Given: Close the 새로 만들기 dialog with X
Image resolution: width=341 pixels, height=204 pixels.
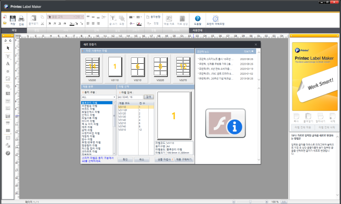Looking at the screenshot, I should click(x=256, y=44).
